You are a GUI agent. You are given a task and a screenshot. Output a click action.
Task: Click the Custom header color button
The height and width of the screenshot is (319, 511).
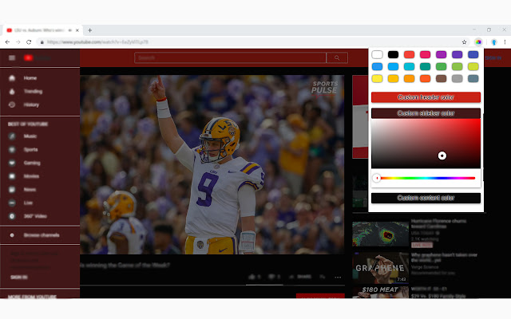(x=426, y=97)
